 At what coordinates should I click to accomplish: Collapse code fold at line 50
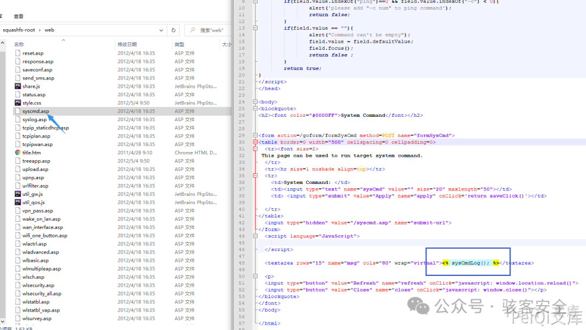[x=255, y=276]
